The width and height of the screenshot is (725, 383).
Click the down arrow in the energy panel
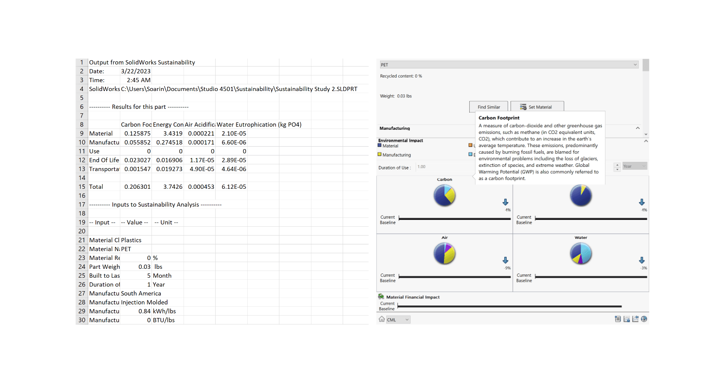click(x=642, y=202)
